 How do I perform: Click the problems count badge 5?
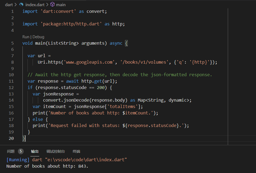tap(21, 151)
